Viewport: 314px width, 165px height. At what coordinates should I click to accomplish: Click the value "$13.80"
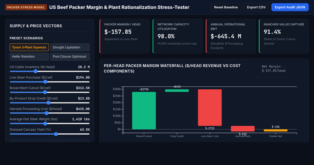(x=84, y=98)
